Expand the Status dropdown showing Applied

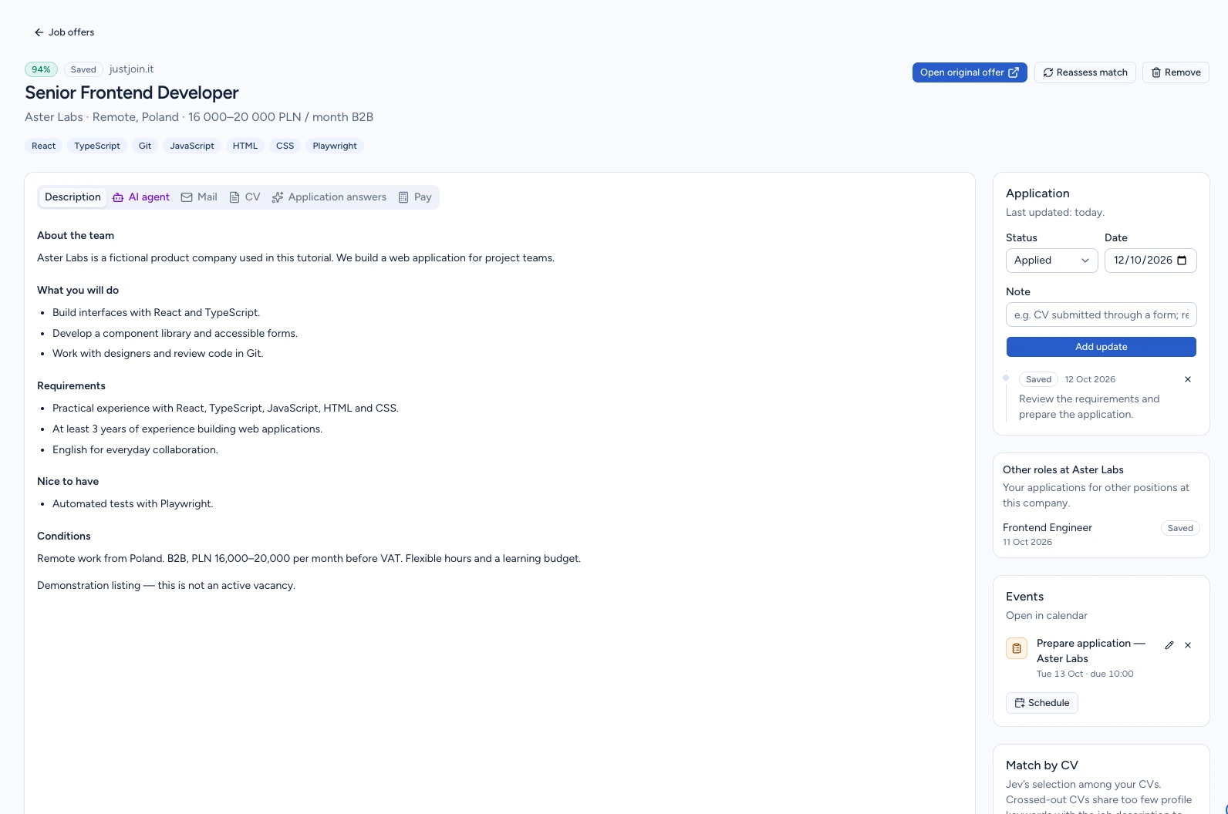point(1052,261)
